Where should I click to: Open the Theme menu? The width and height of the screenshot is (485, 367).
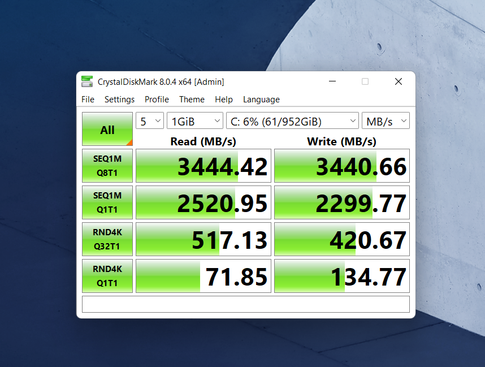(192, 100)
